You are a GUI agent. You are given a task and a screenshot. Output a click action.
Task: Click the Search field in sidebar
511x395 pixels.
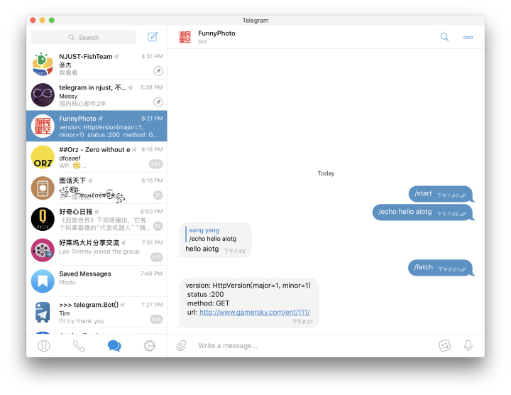tap(84, 37)
